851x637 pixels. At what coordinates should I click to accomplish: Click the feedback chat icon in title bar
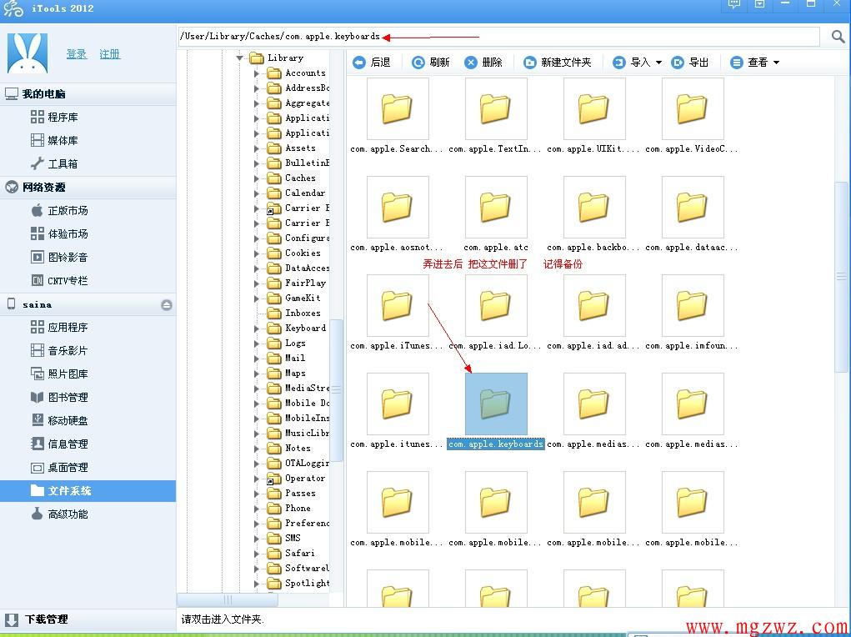(733, 4)
